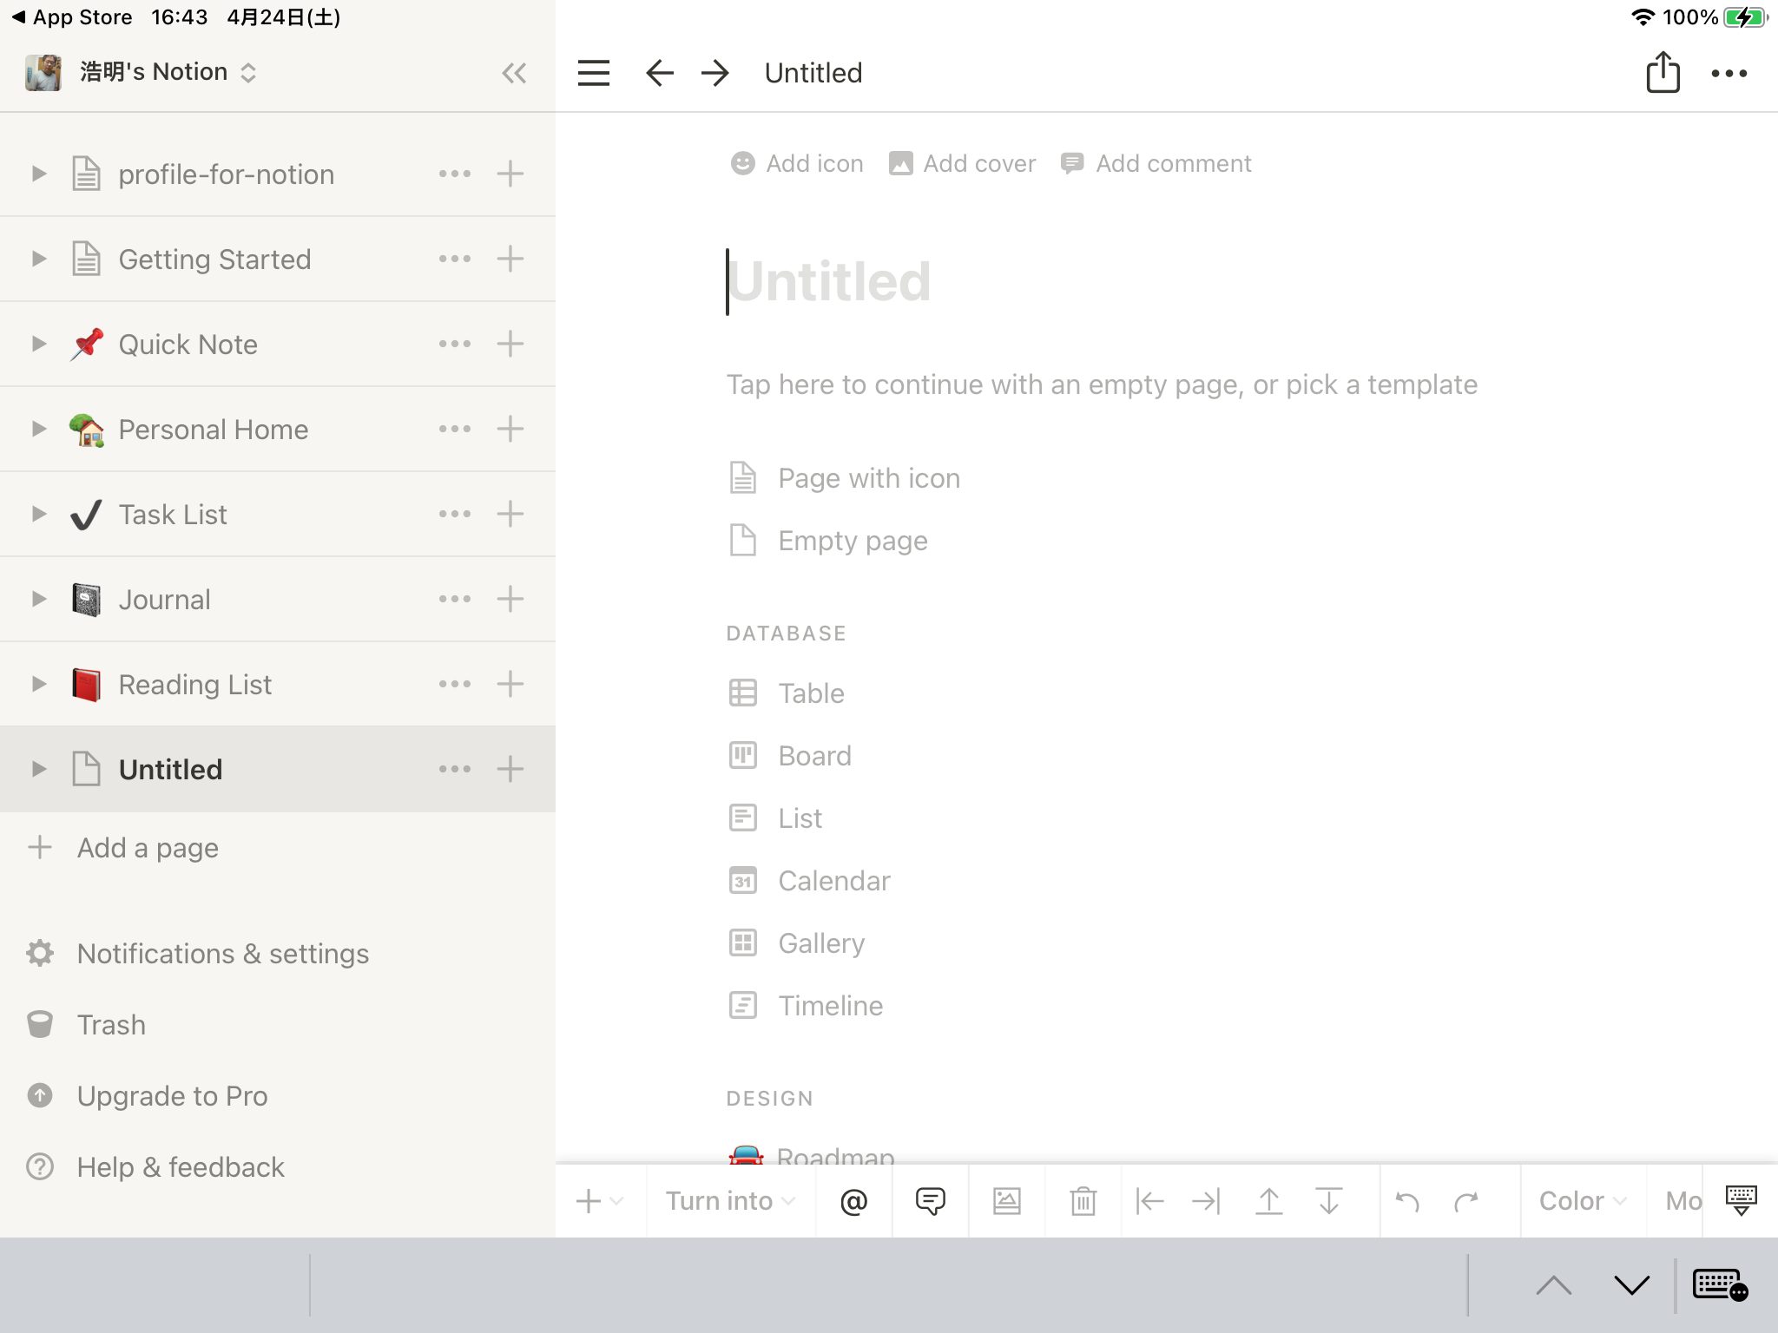Add subpage inside Getting Started
1778x1333 pixels.
(x=510, y=259)
